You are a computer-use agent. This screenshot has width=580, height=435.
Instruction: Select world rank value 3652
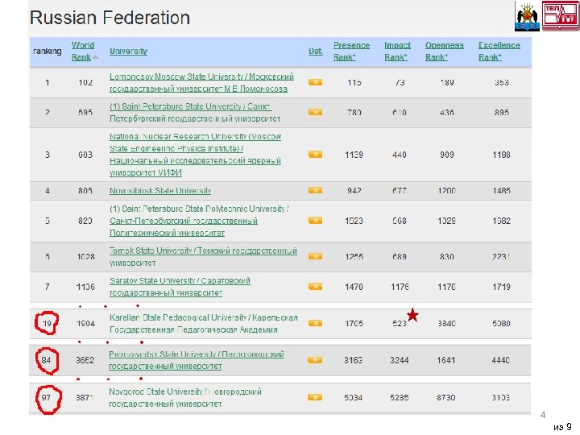point(85,360)
